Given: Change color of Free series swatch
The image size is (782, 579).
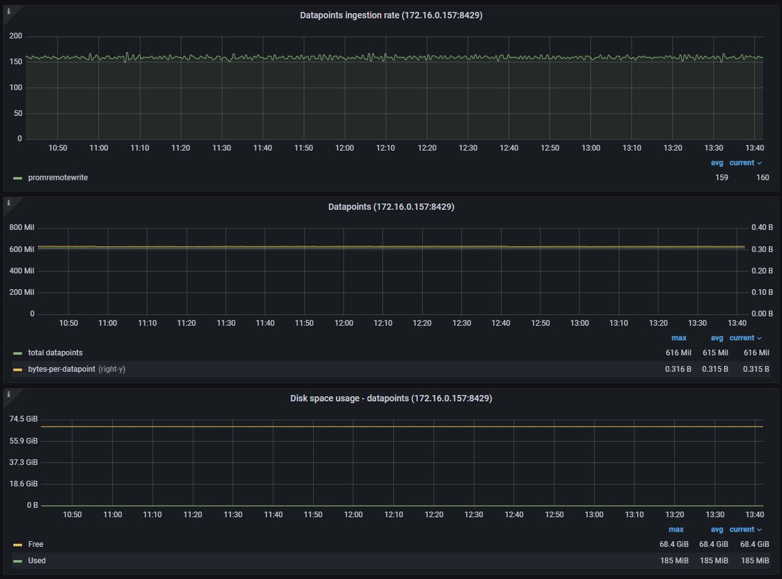Looking at the screenshot, I should point(18,544).
